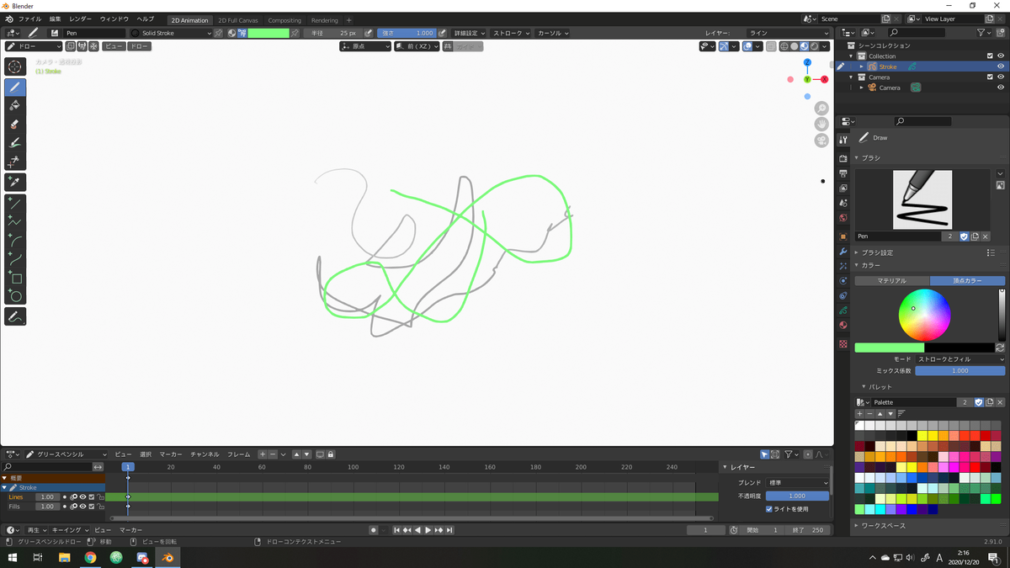Open the 詳細設定 popover
Screen dimensions: 1010x568
pos(469,33)
